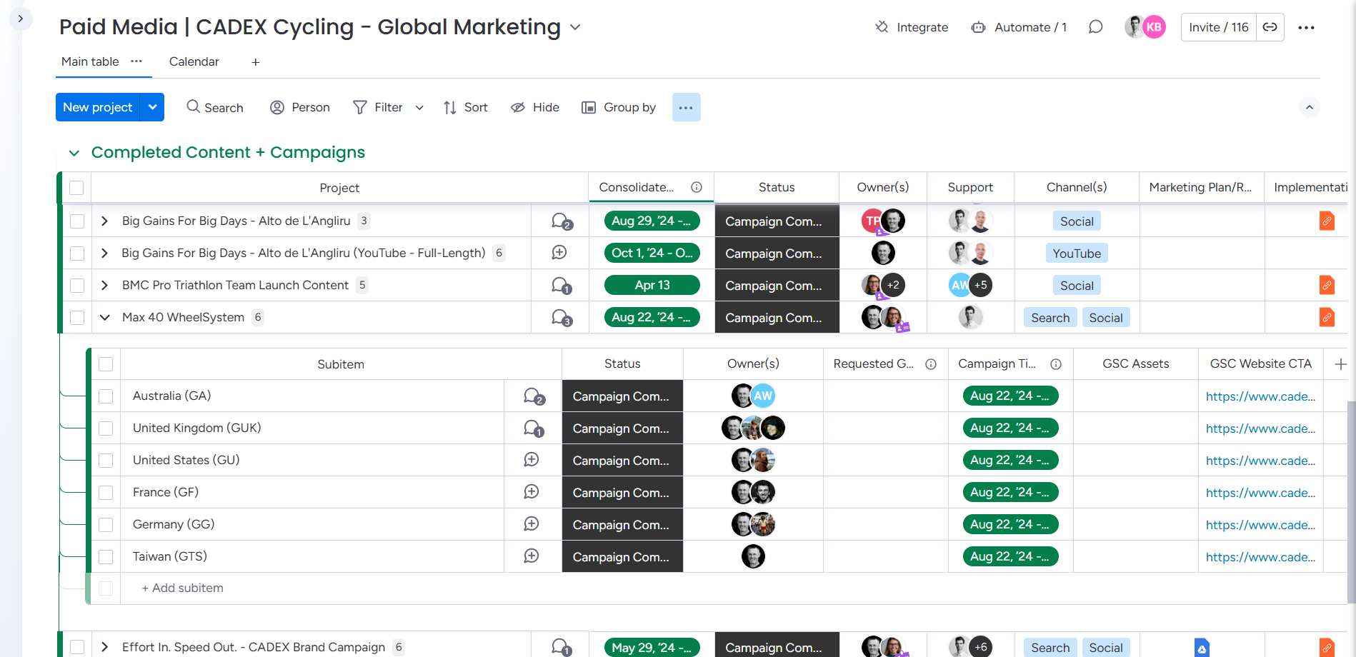Open the Sort arrows tool

coord(449,107)
